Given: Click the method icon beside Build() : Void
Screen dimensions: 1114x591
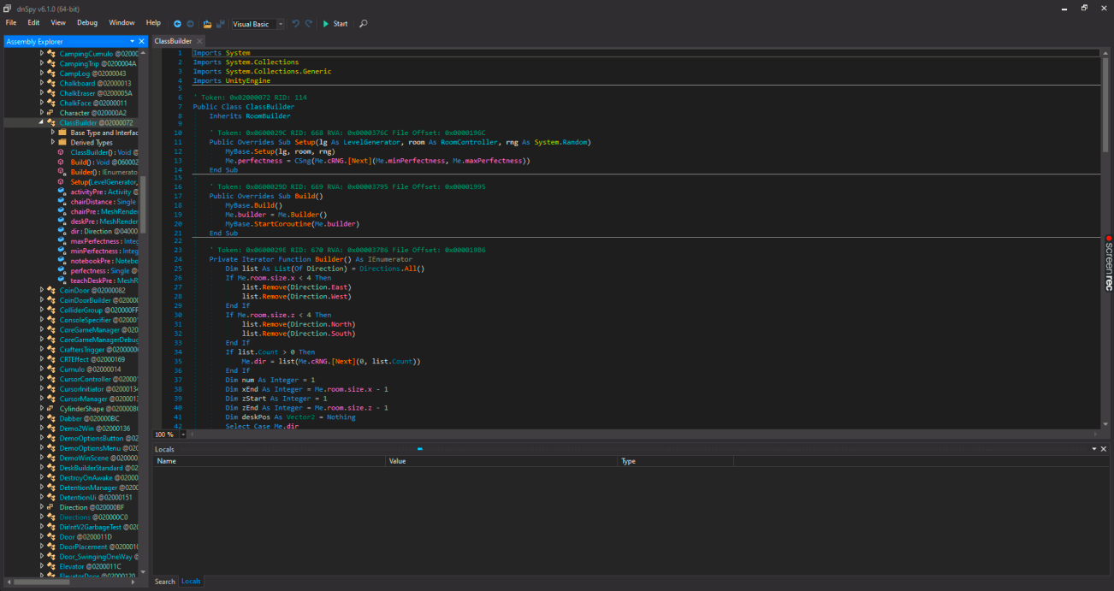Looking at the screenshot, I should pyautogui.click(x=61, y=163).
